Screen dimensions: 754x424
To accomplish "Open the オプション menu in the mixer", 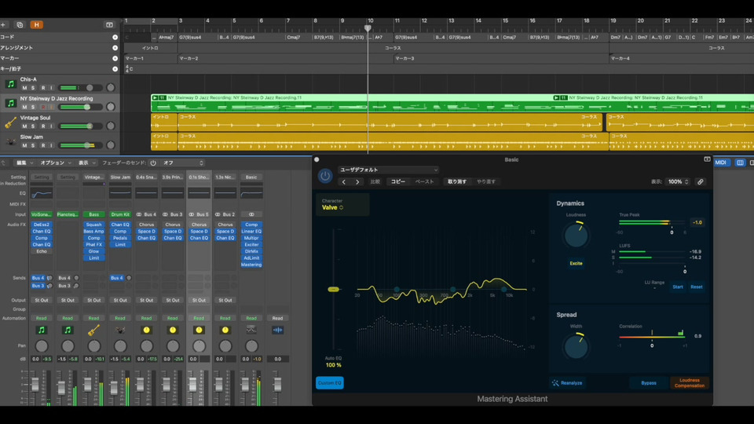I will (55, 163).
